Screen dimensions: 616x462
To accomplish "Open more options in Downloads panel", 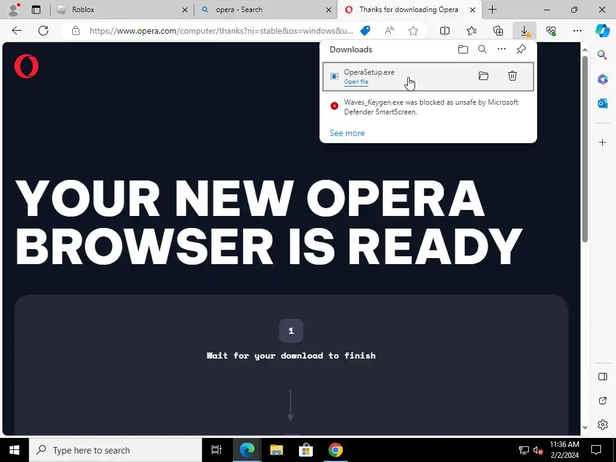I will pos(502,49).
